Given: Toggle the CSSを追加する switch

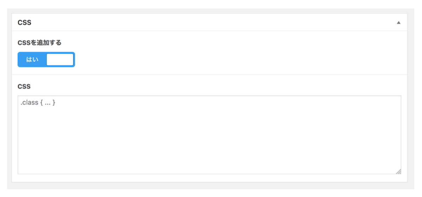Looking at the screenshot, I should [x=46, y=59].
